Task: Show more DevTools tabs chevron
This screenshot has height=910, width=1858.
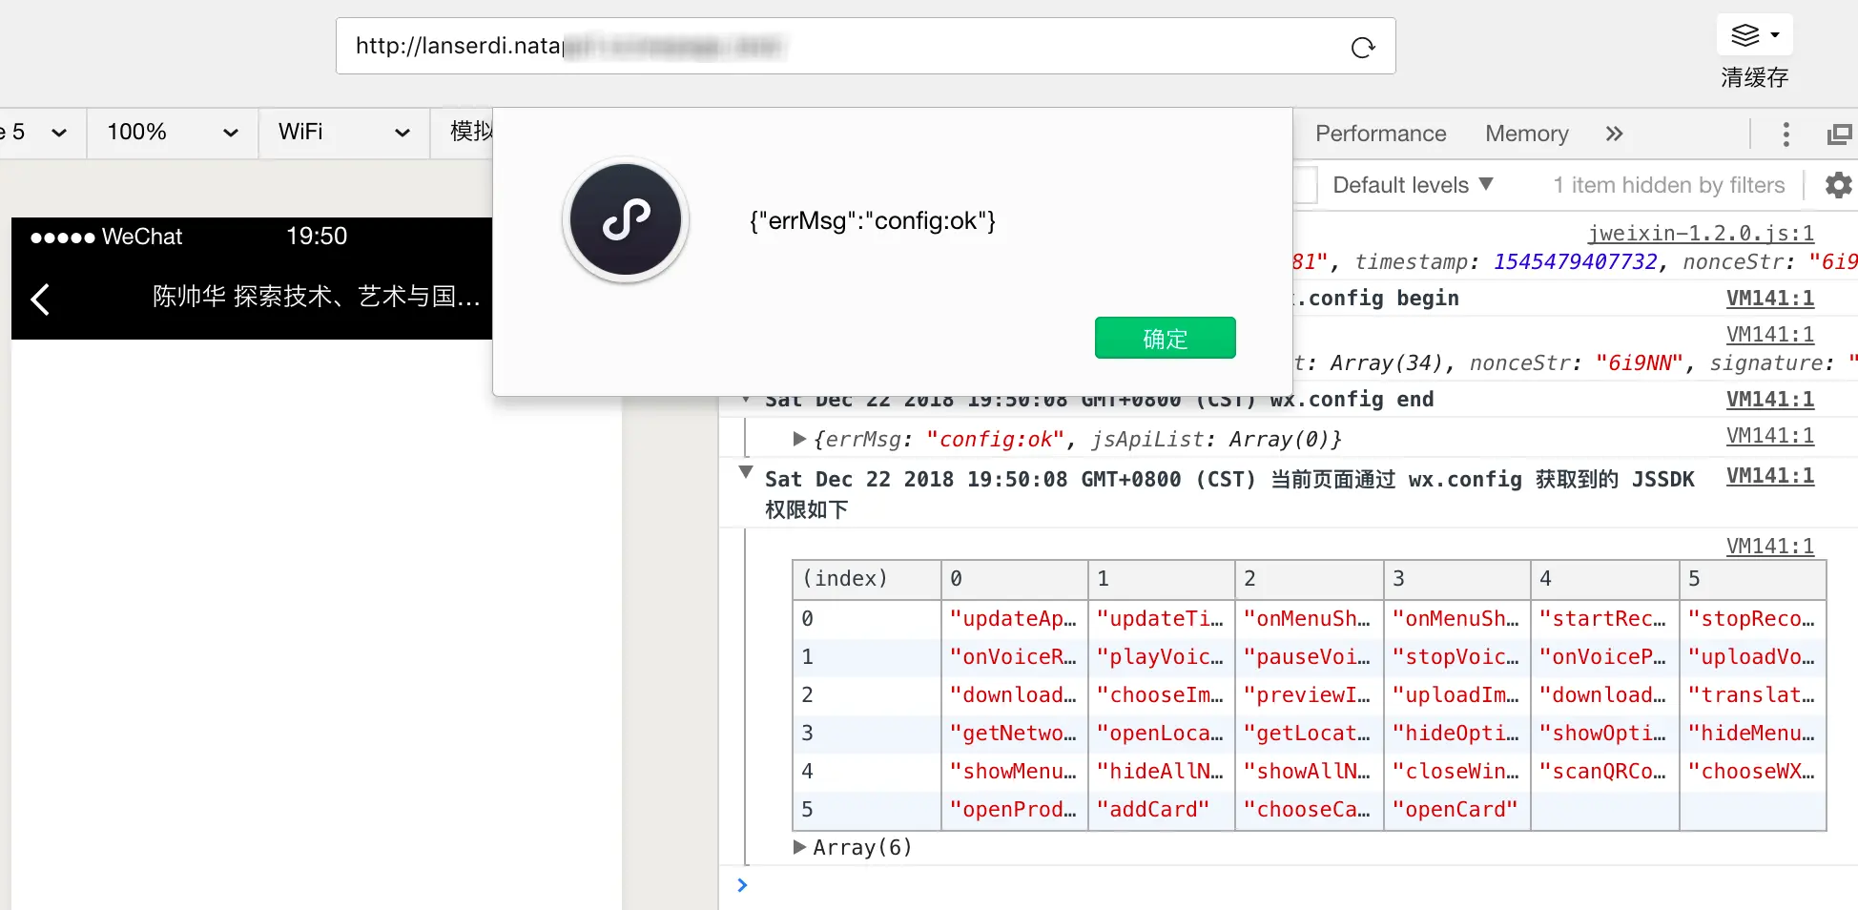Action: [x=1614, y=134]
